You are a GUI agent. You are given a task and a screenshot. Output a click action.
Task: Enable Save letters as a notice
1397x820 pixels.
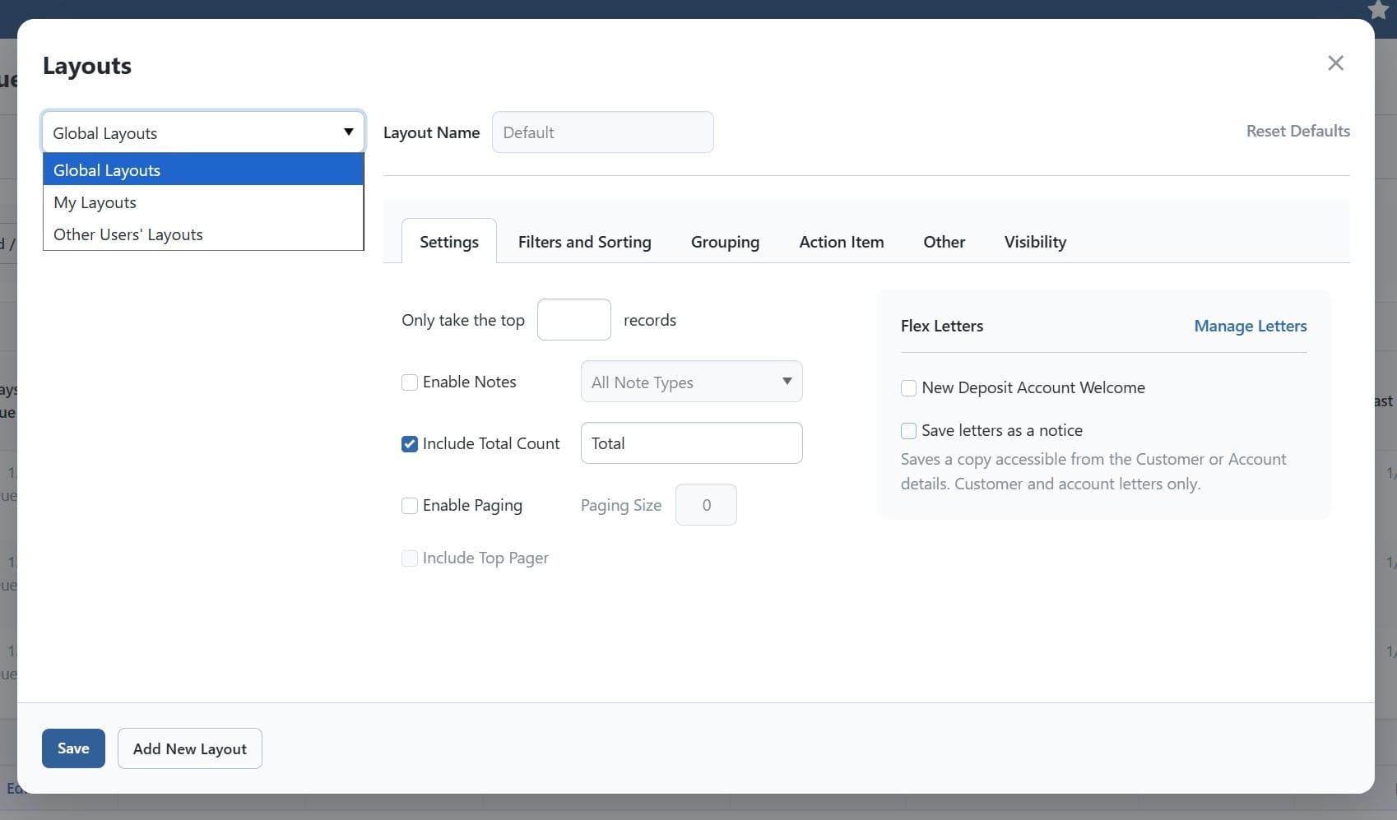coord(909,431)
